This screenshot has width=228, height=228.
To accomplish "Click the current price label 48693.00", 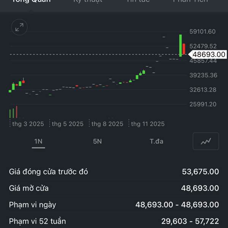I will (209, 54).
